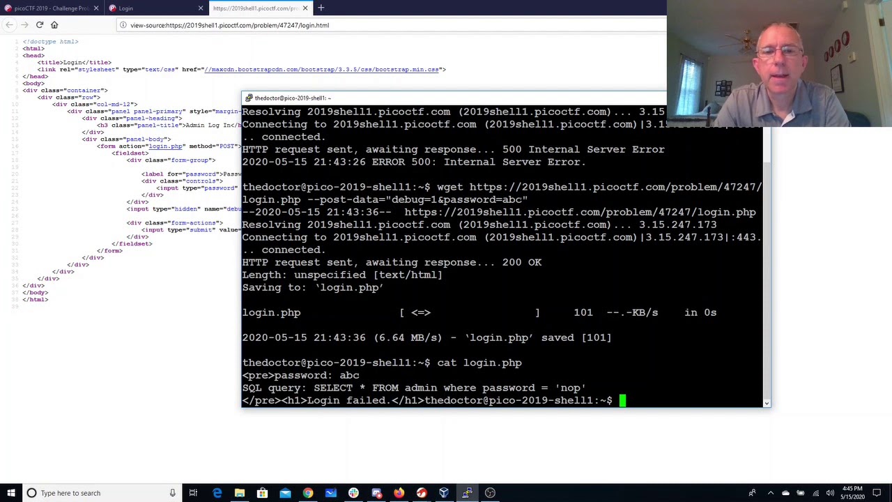Screen dimensions: 892x502
Task: Click the Type here to search box
Action: click(101, 493)
